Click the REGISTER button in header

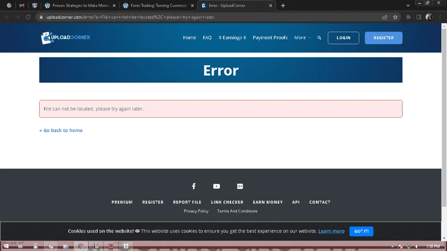point(383,38)
